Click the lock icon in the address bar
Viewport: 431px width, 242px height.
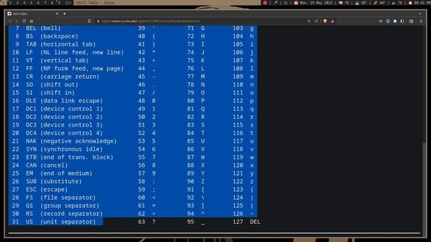click(98, 21)
